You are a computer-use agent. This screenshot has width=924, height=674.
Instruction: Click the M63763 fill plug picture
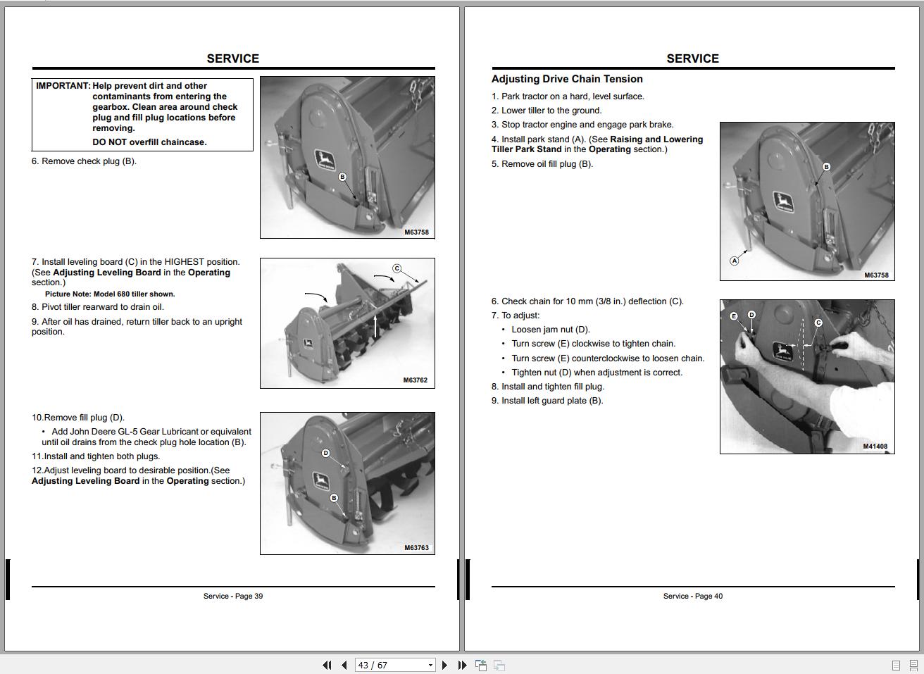tap(347, 483)
